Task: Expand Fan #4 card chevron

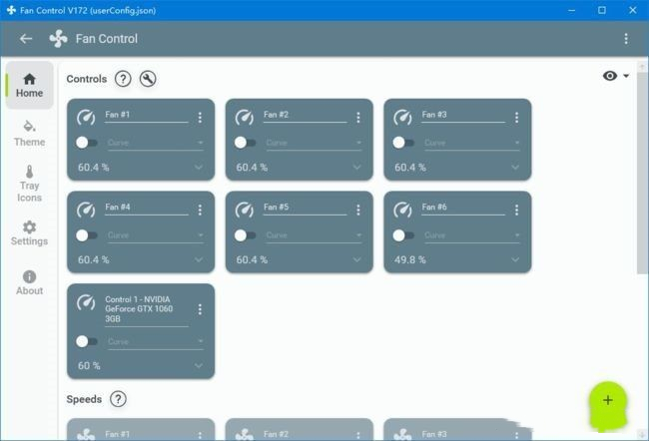Action: (x=199, y=259)
